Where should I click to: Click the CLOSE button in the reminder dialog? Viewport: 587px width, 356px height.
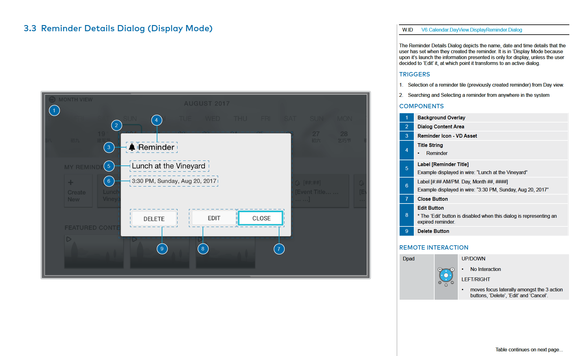pyautogui.click(x=261, y=218)
